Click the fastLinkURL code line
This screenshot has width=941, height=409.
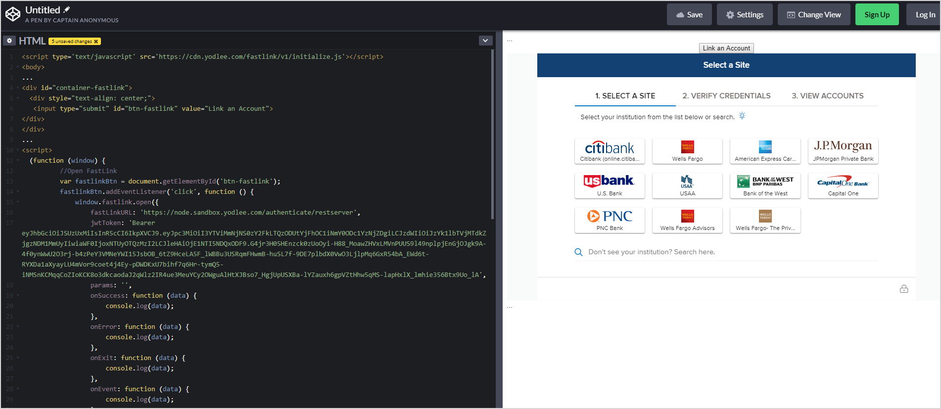(x=225, y=212)
